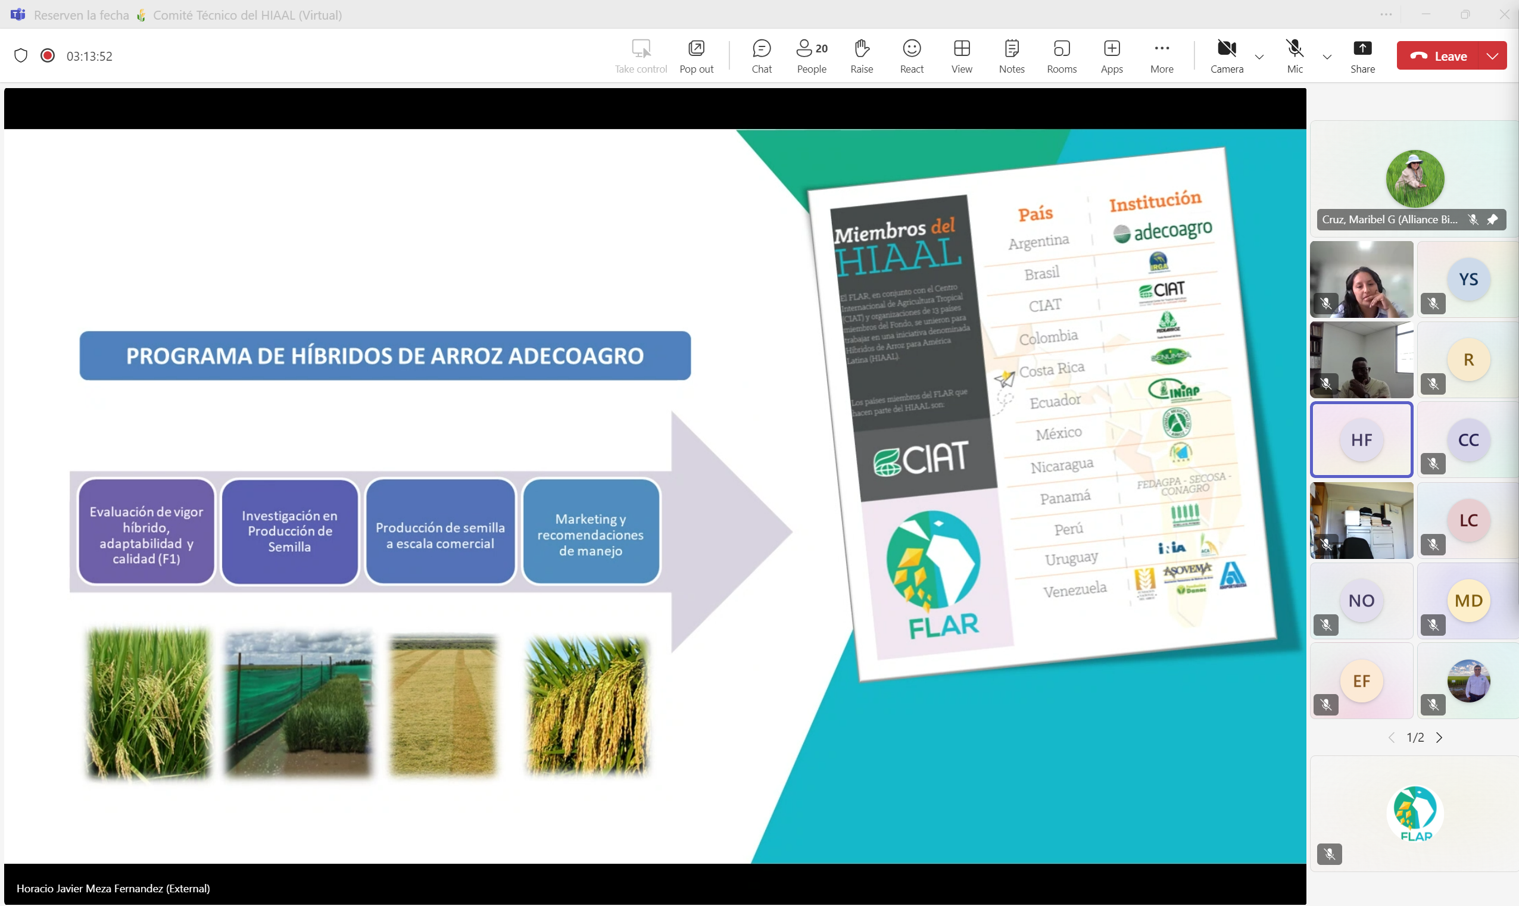Expand Mic device options arrow
The width and height of the screenshot is (1519, 906).
(1327, 57)
